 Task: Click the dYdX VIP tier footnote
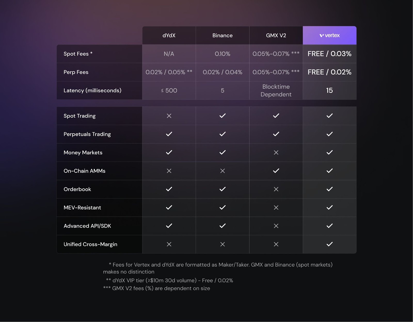(170, 280)
